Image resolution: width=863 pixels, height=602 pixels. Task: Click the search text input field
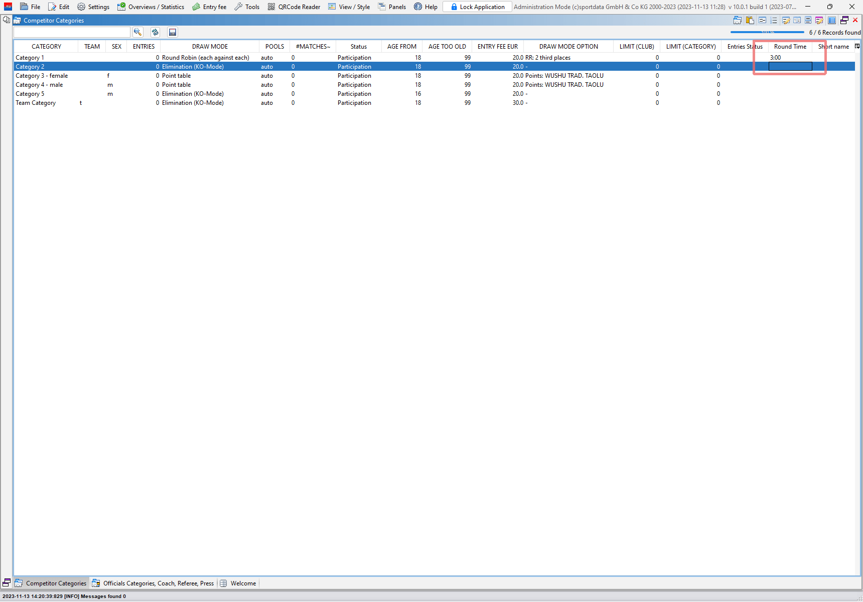click(x=72, y=32)
